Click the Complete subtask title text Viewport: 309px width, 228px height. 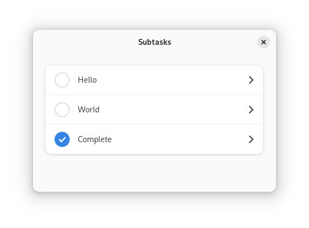95,139
